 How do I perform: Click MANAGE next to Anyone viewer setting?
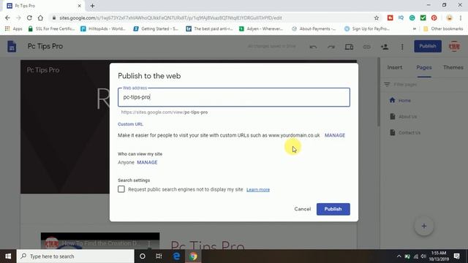point(147,162)
